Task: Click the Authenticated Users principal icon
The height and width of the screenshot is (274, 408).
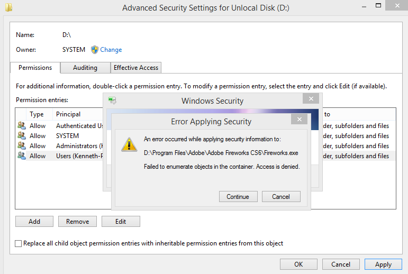Action: click(x=22, y=126)
